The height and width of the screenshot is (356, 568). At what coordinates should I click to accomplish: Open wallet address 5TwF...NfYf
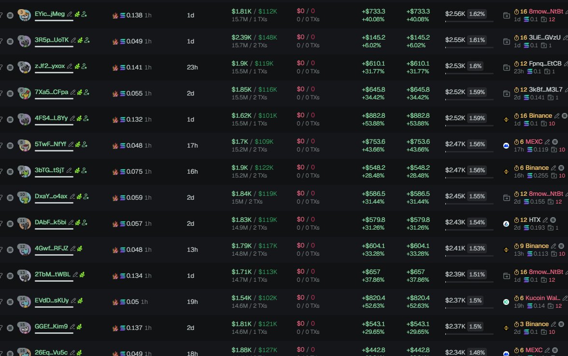50,144
